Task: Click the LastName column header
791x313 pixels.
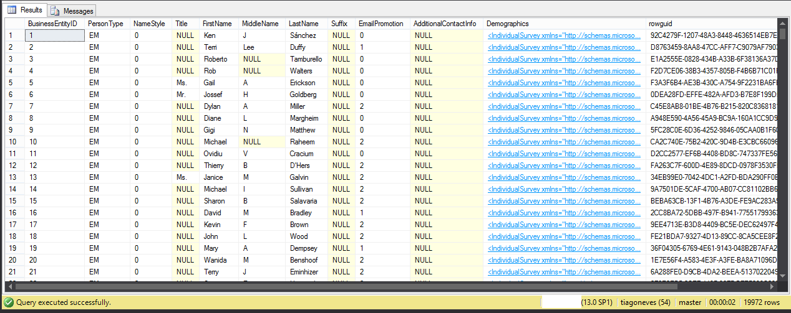Action: click(x=307, y=24)
